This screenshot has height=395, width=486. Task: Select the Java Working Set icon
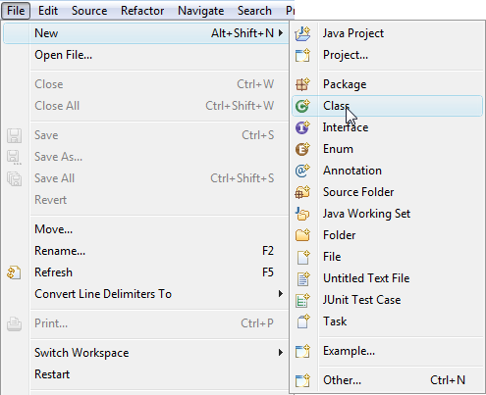pos(302,214)
